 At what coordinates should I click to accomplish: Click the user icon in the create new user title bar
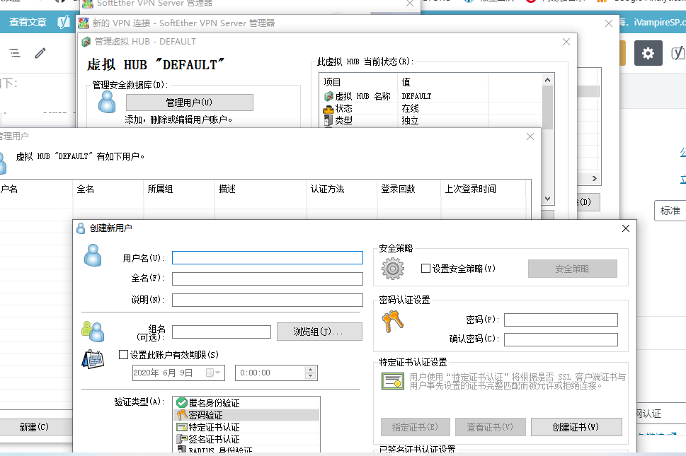(81, 228)
